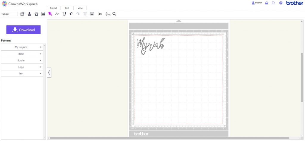Choose the freehand drawing pen tool

64,14
